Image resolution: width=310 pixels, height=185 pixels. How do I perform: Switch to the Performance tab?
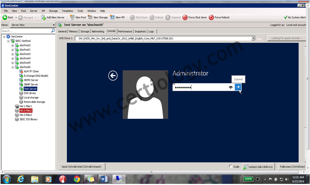coord(125,32)
